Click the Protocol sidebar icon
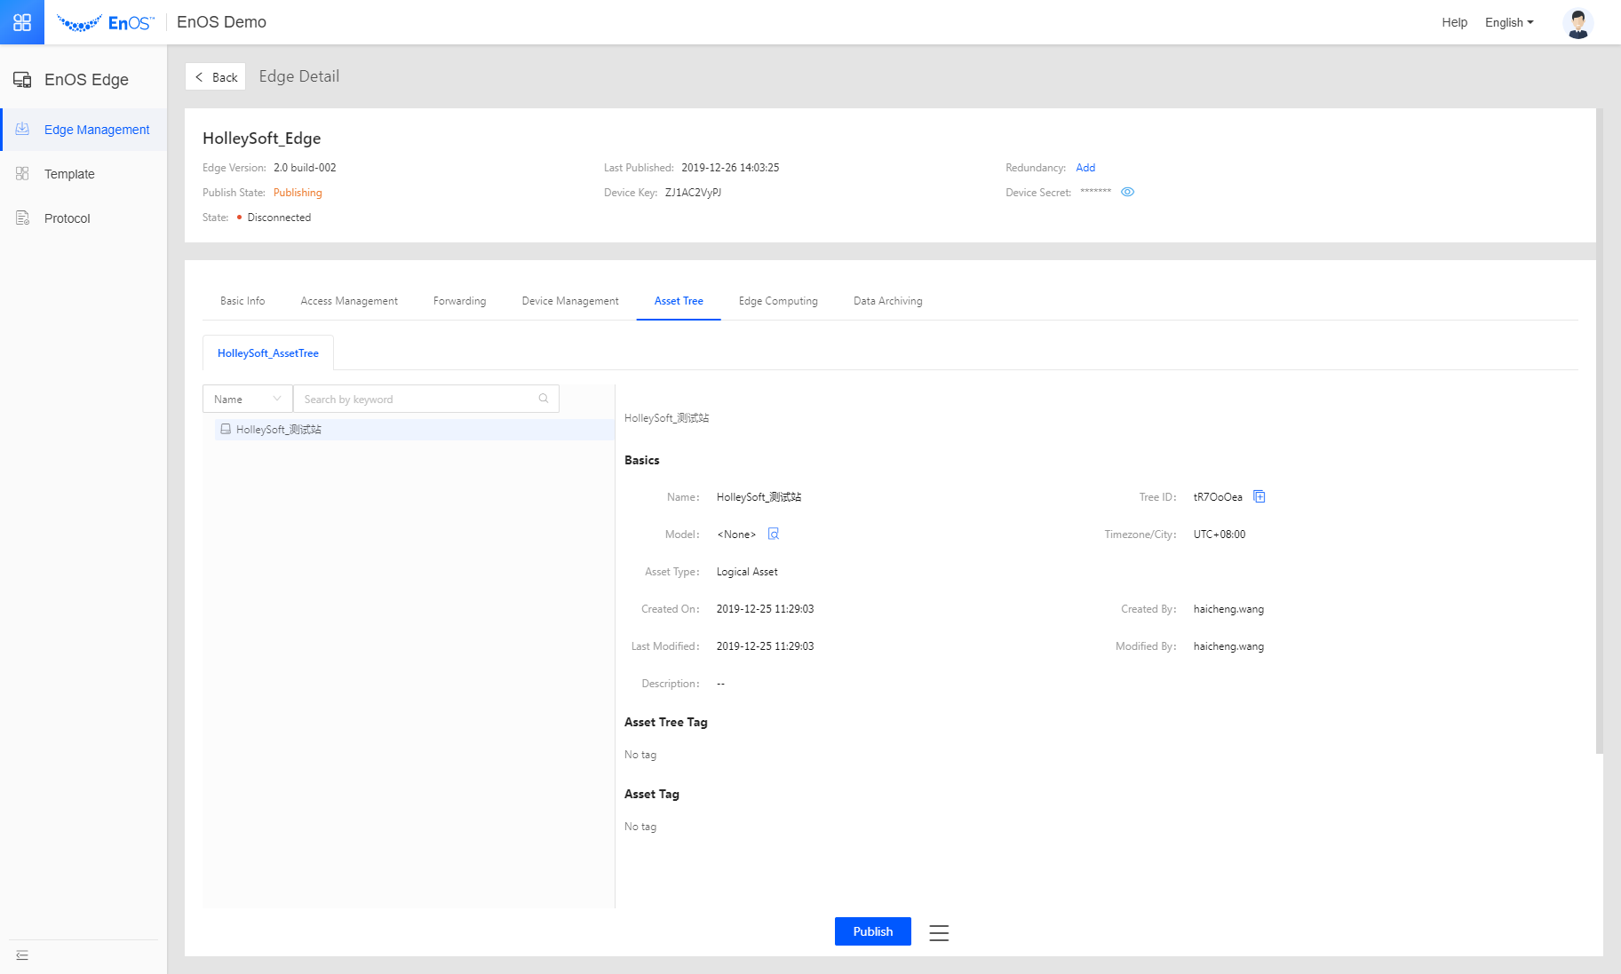Image resolution: width=1621 pixels, height=974 pixels. 23,218
